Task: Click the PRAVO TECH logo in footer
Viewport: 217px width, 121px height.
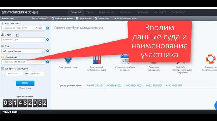Action: coord(10,112)
